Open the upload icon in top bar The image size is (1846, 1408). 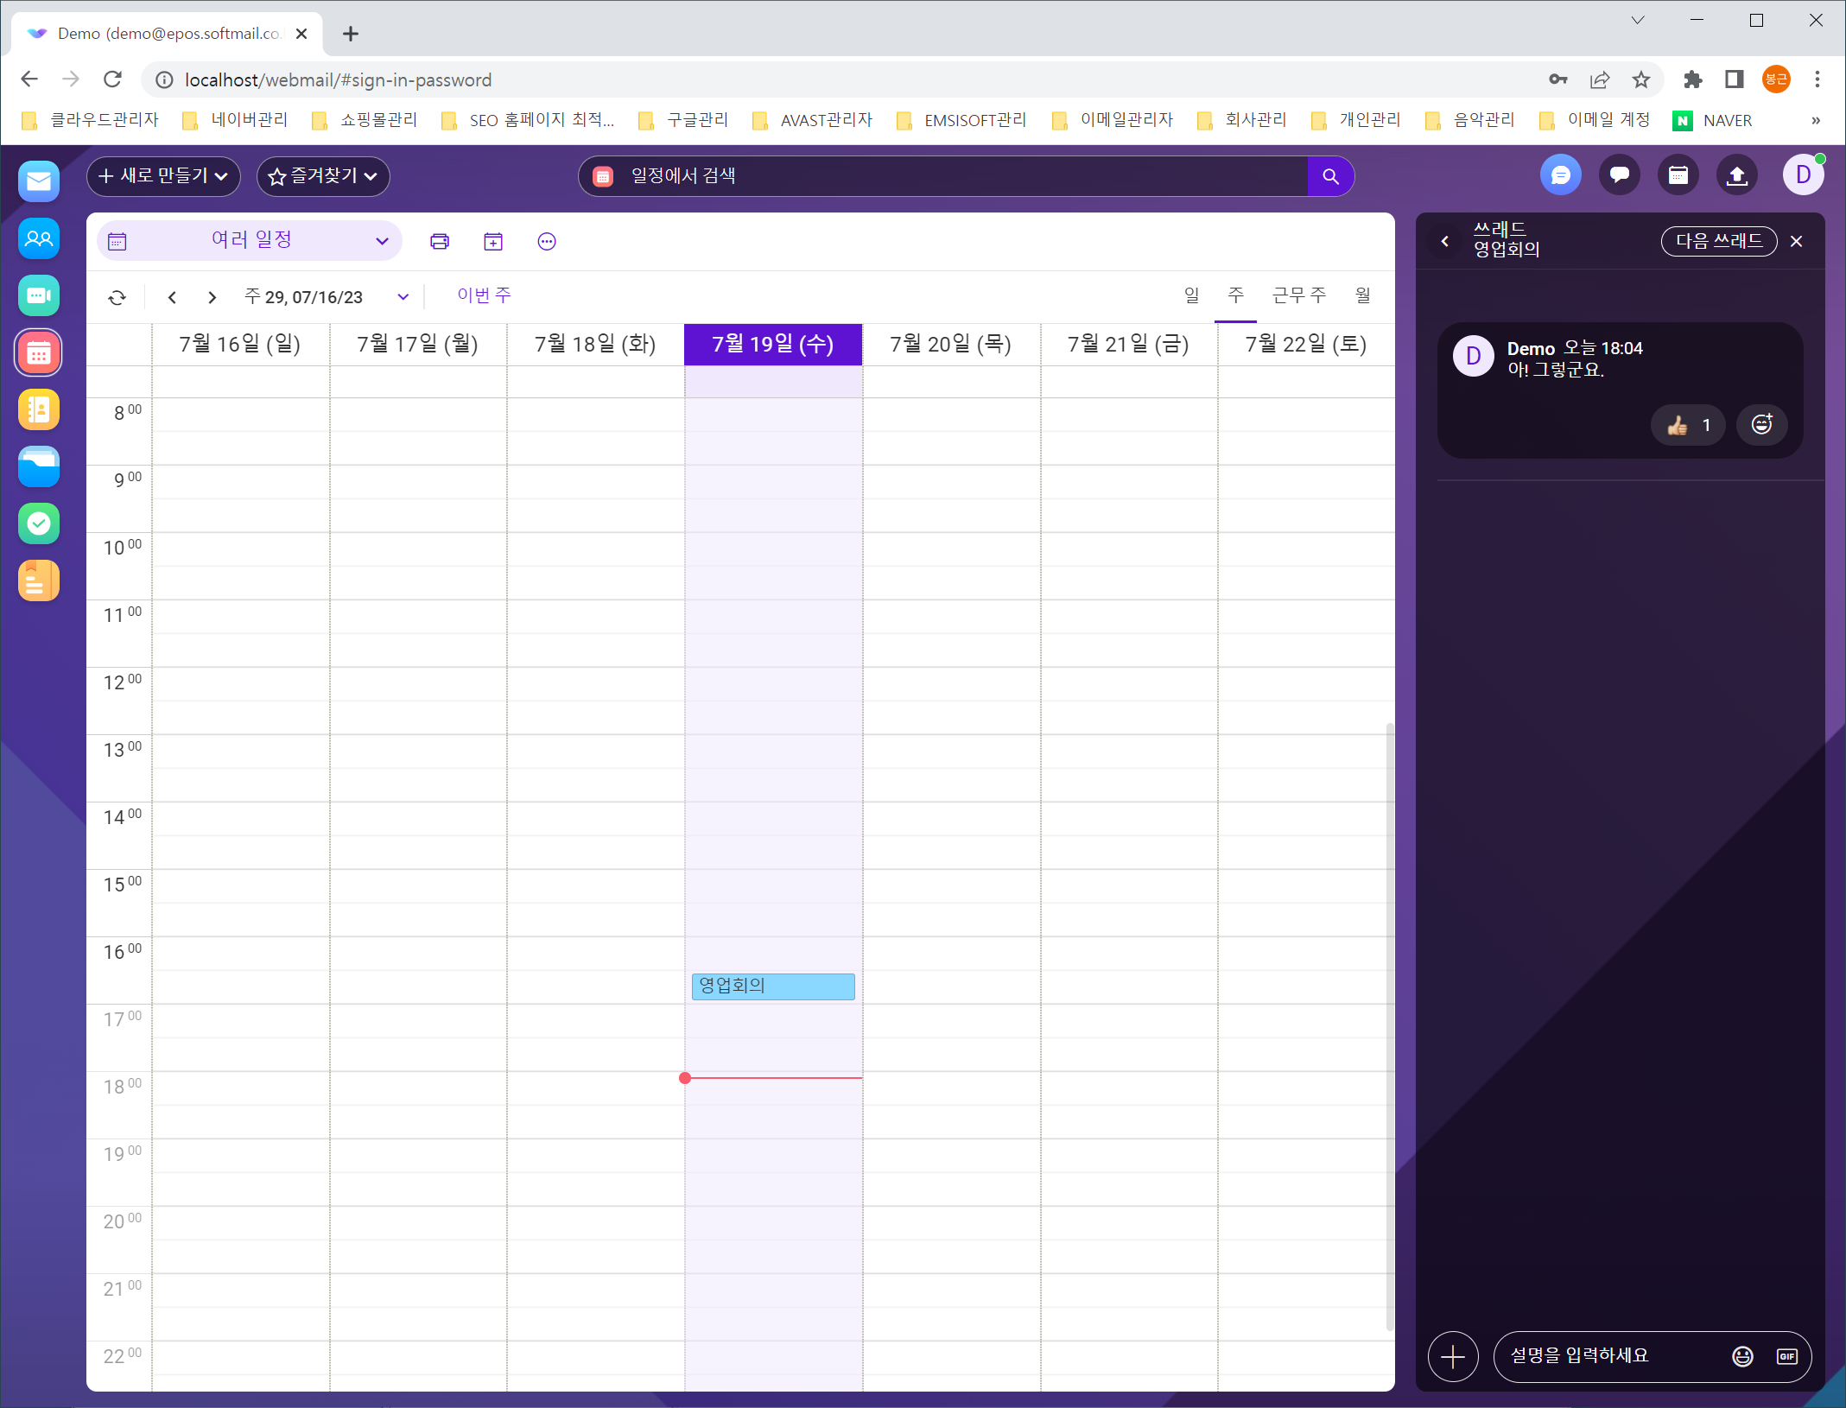(1736, 176)
